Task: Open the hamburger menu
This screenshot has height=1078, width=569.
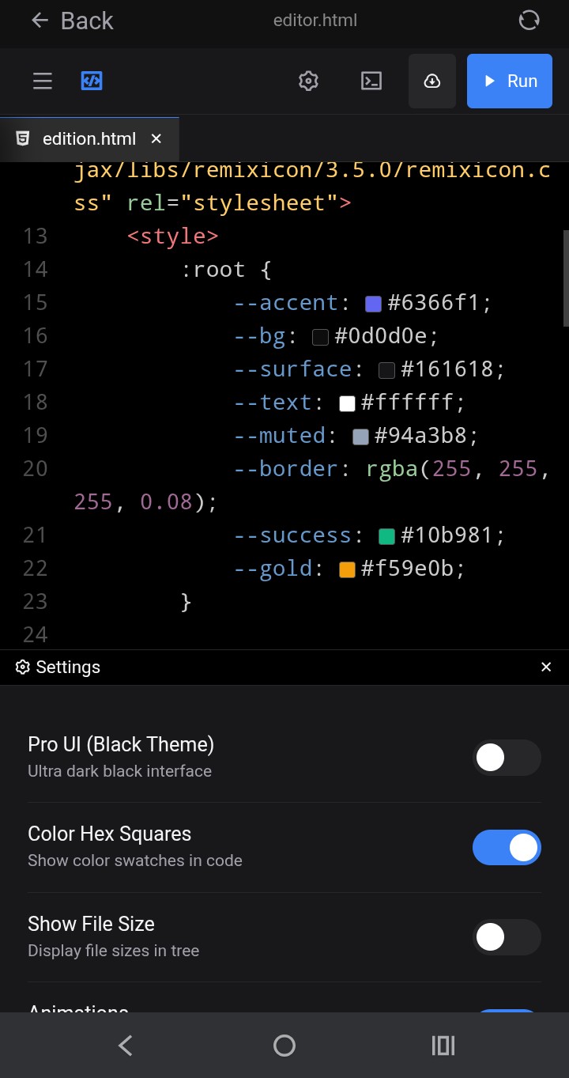Action: (x=42, y=81)
